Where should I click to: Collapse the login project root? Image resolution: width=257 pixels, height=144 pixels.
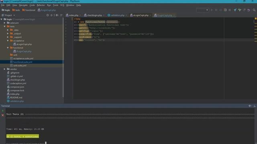(2, 19)
